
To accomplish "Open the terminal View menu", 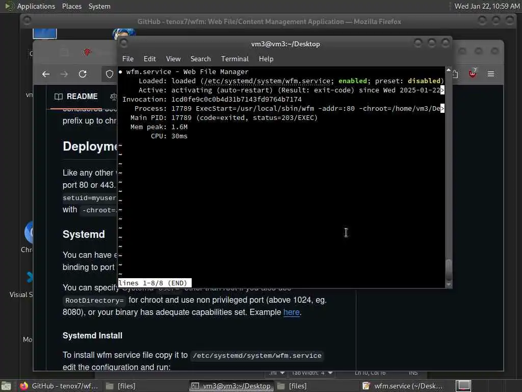I will tap(173, 59).
